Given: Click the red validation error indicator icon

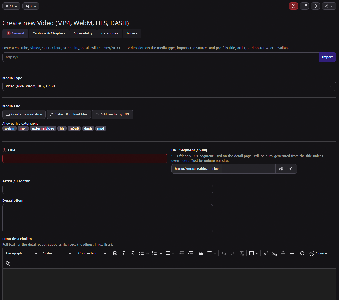Looking at the screenshot, I should point(293,6).
